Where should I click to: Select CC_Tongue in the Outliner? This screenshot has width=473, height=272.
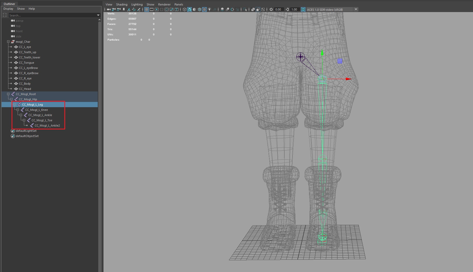pos(27,63)
